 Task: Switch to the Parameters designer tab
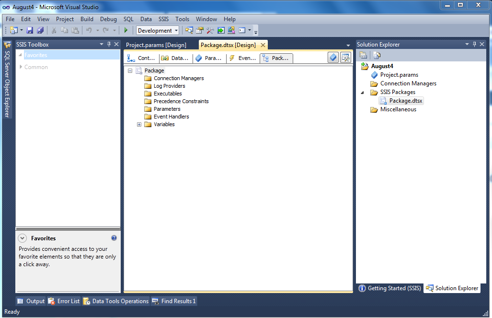click(x=208, y=58)
